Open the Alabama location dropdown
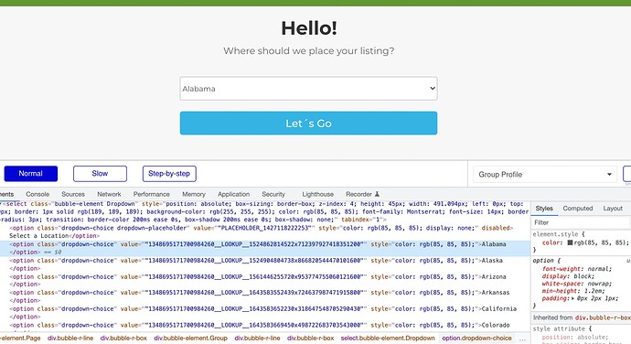 [308, 89]
